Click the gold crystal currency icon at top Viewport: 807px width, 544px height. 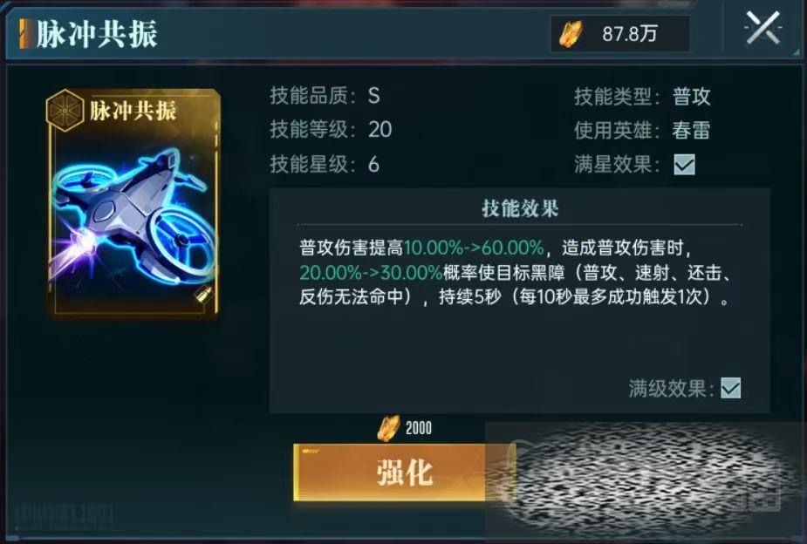pos(571,34)
